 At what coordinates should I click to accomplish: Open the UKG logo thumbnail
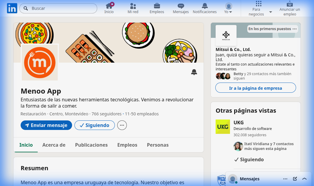point(223,127)
